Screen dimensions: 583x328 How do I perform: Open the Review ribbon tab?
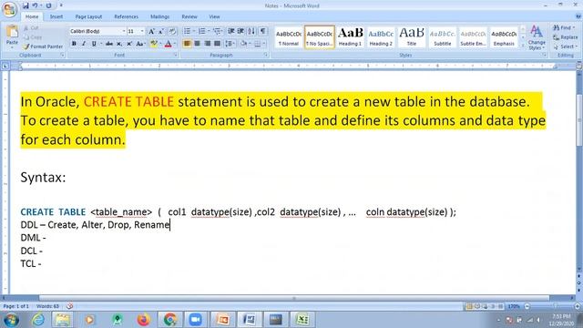pyautogui.click(x=189, y=16)
